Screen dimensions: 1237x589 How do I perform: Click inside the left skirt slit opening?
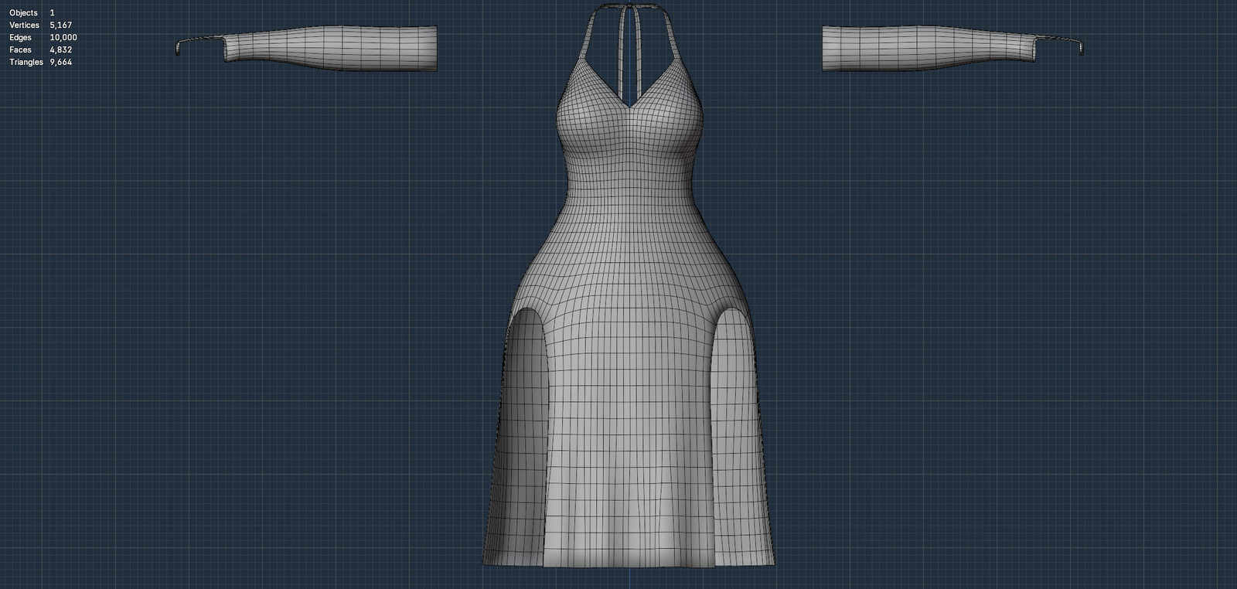pos(526,386)
